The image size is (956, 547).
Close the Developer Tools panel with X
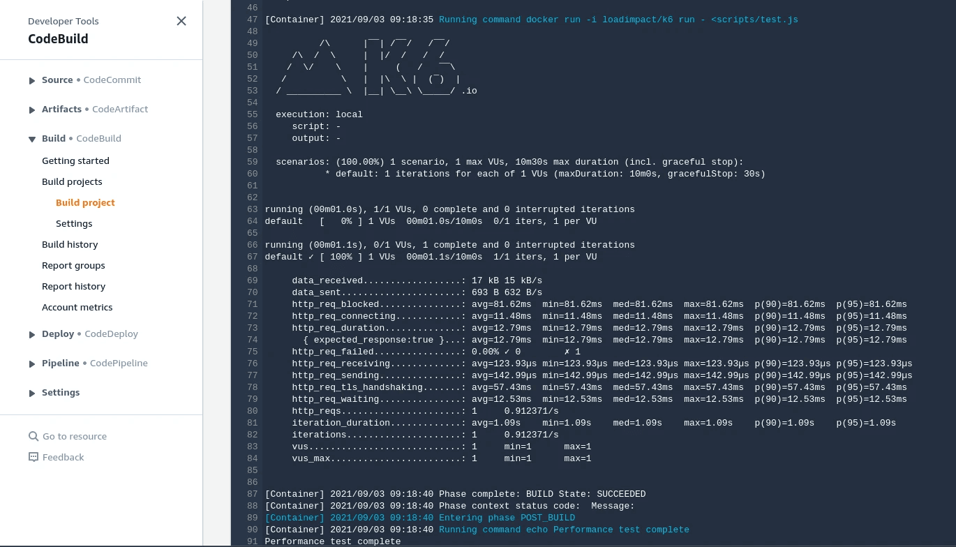point(181,21)
